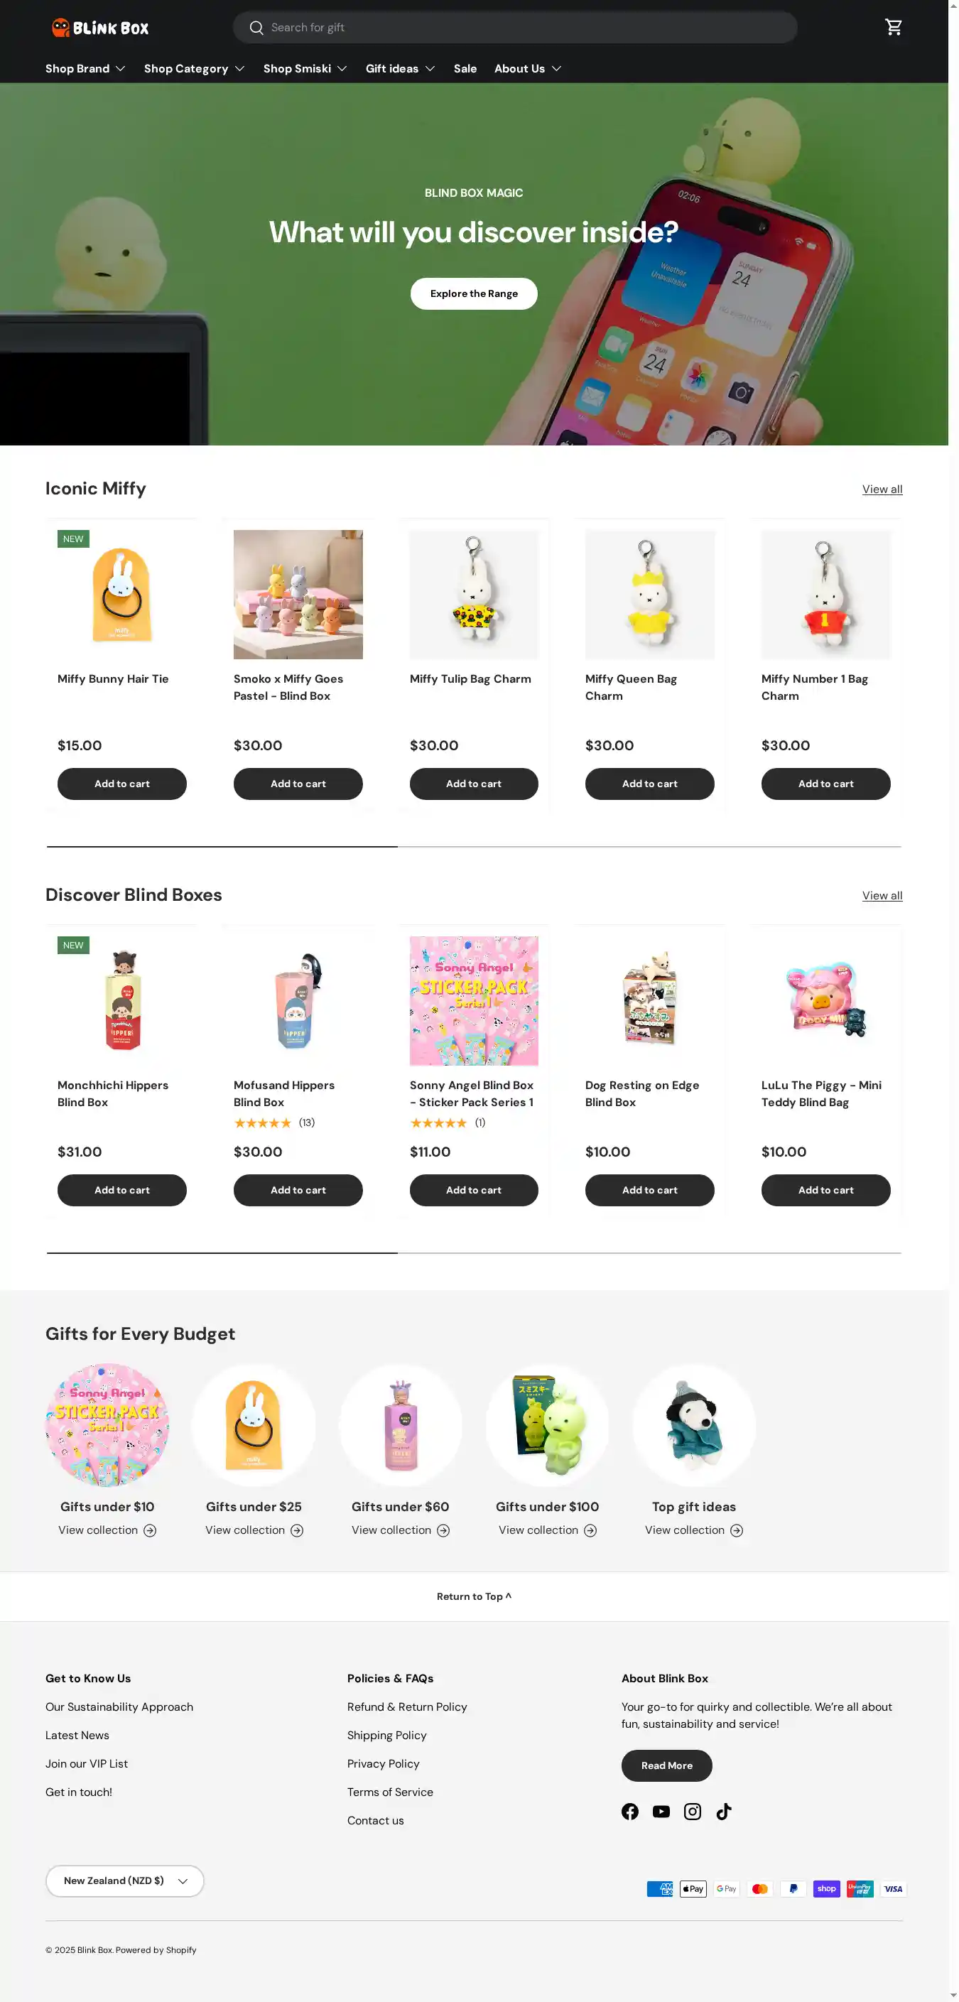The height and width of the screenshot is (2002, 959).
Task: Expand the About Us menu
Action: (x=528, y=69)
